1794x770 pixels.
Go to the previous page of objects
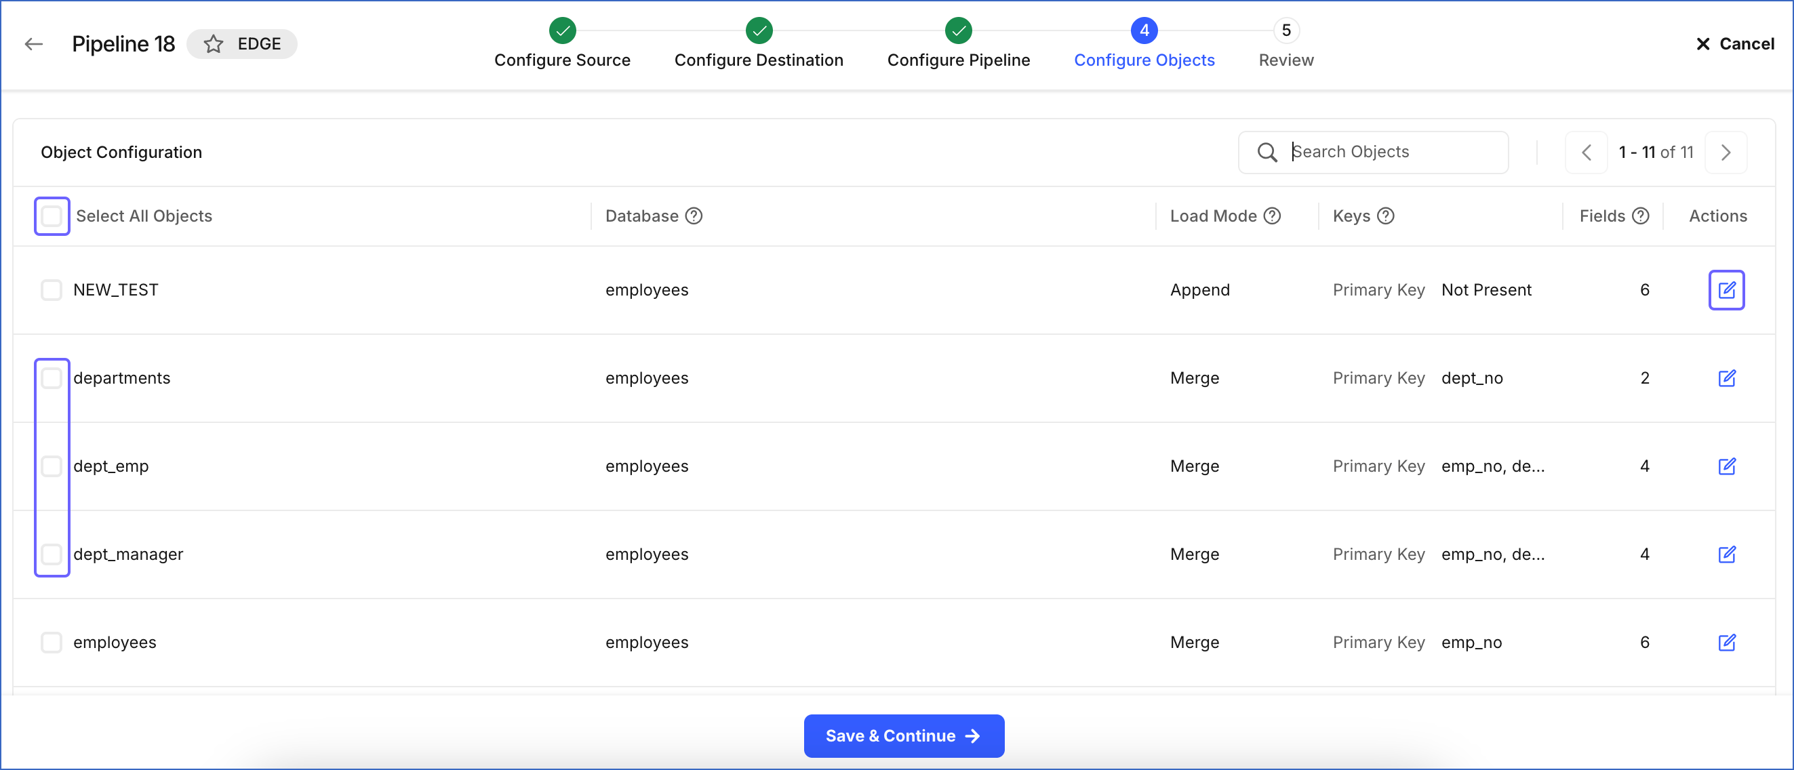tap(1587, 152)
